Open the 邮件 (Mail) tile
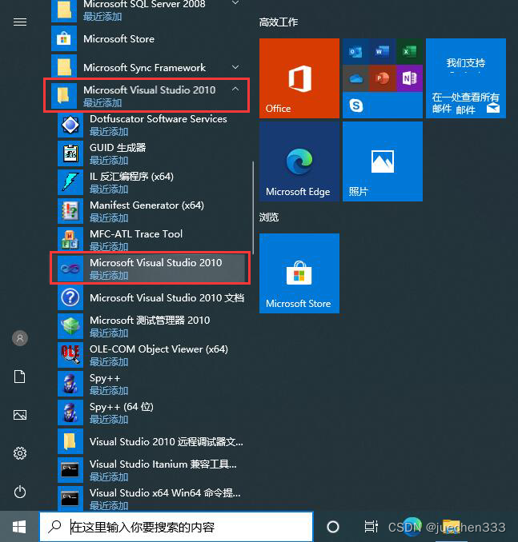Viewport: 518px width, 542px height. (466, 78)
